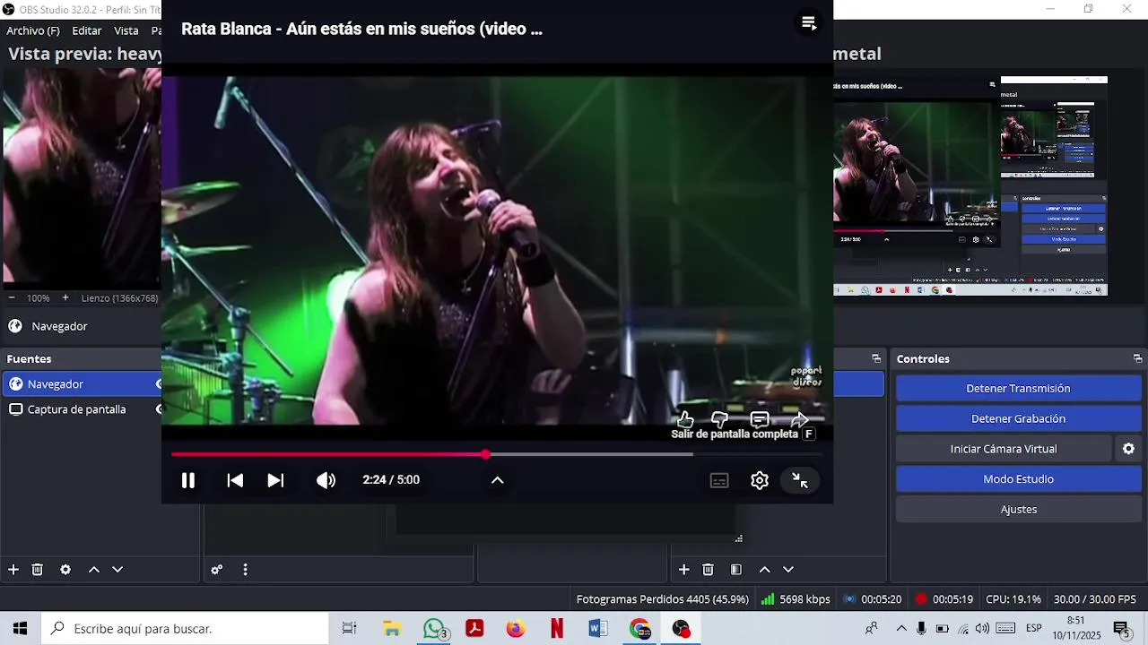Pause the YouTube video playback
1148x645 pixels.
[188, 480]
